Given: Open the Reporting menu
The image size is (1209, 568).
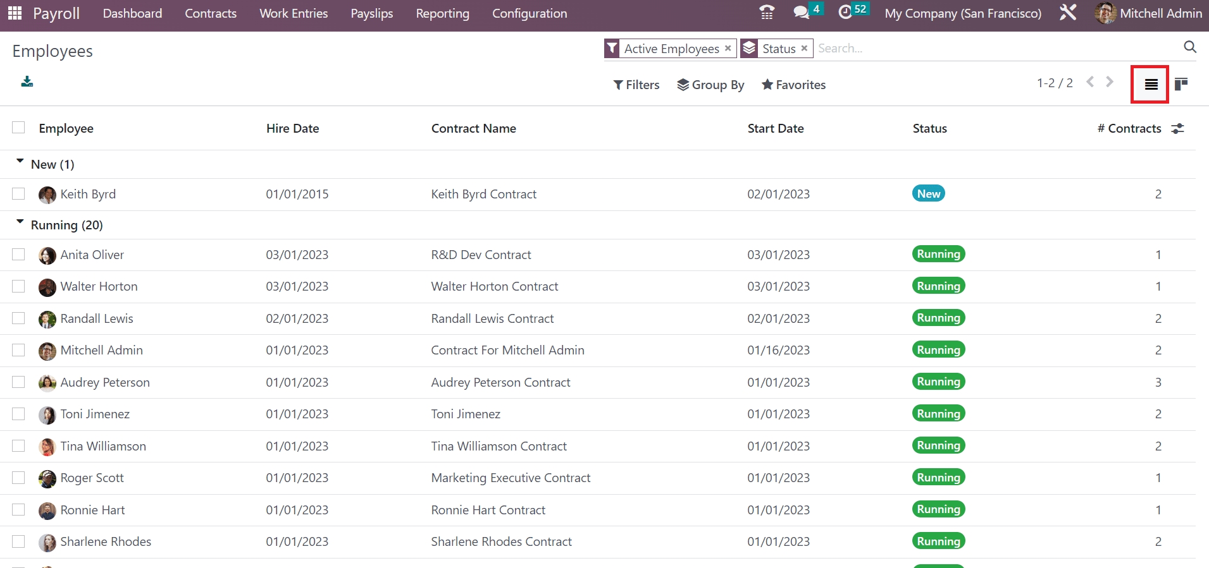Looking at the screenshot, I should [442, 13].
